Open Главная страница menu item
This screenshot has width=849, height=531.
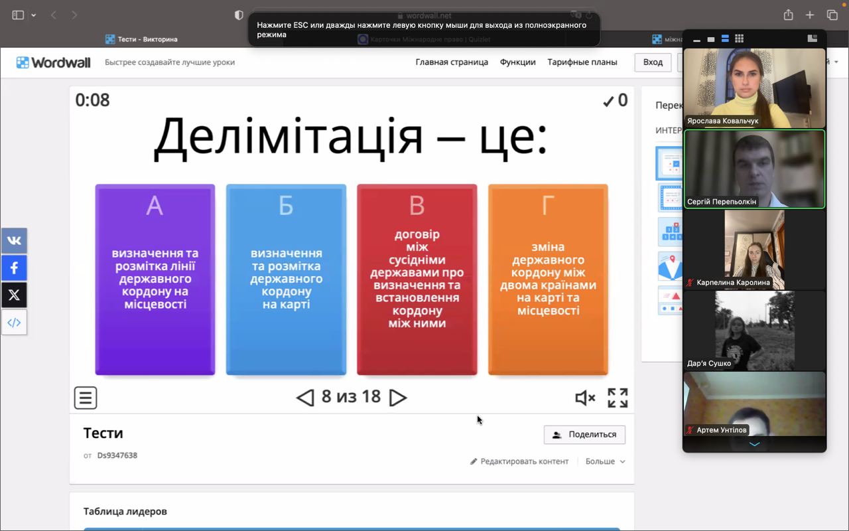pyautogui.click(x=452, y=62)
